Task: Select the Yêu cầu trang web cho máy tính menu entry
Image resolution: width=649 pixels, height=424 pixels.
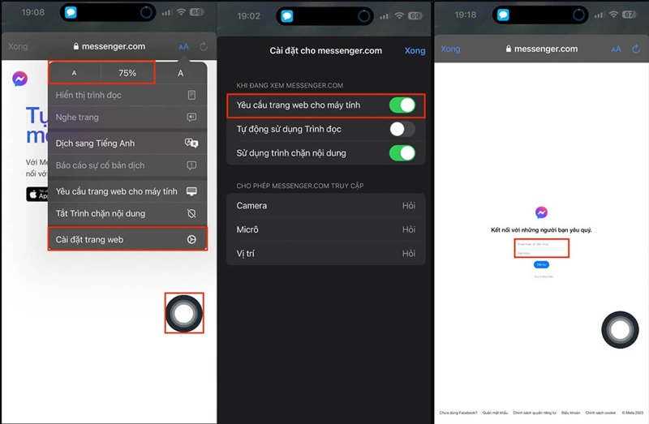Action: [127, 191]
